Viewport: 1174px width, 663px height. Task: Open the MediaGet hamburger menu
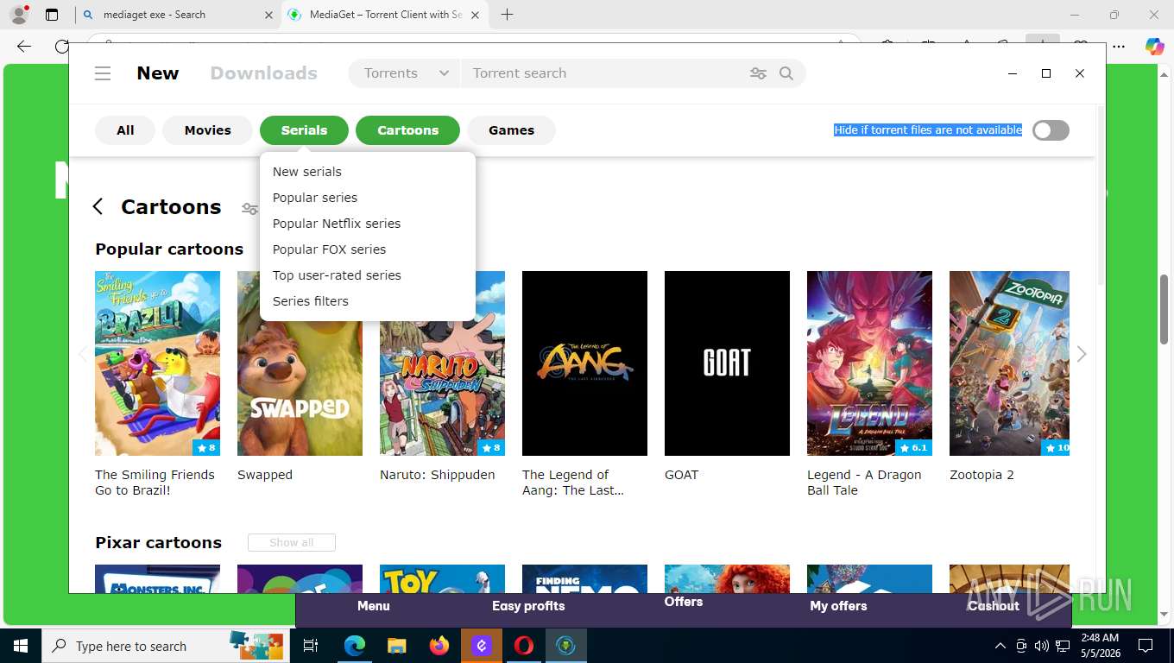103,73
